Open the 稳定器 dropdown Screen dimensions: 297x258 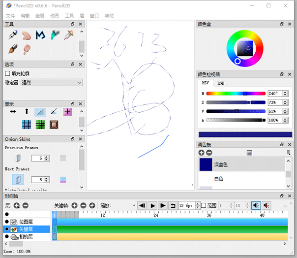click(52, 83)
